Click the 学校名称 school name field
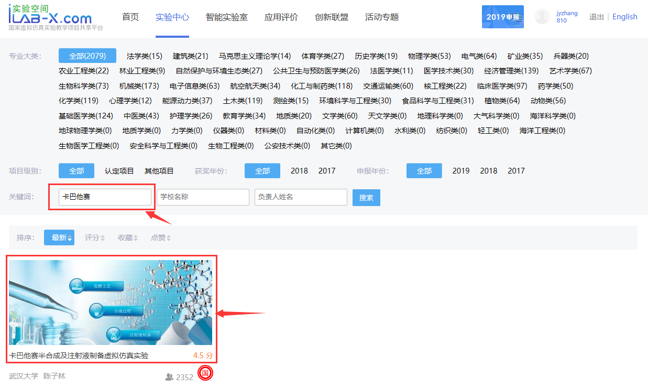648x388 pixels. click(203, 197)
